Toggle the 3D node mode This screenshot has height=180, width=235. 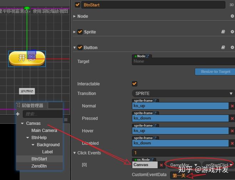(x=231, y=5)
